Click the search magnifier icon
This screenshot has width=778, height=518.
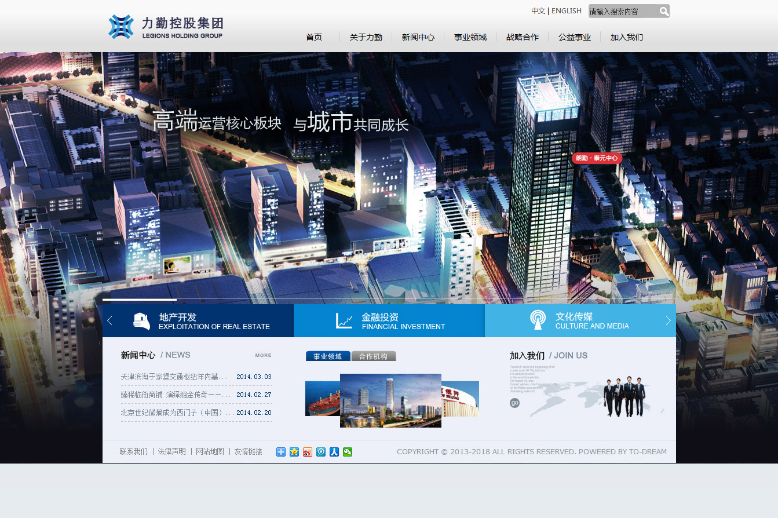click(664, 12)
